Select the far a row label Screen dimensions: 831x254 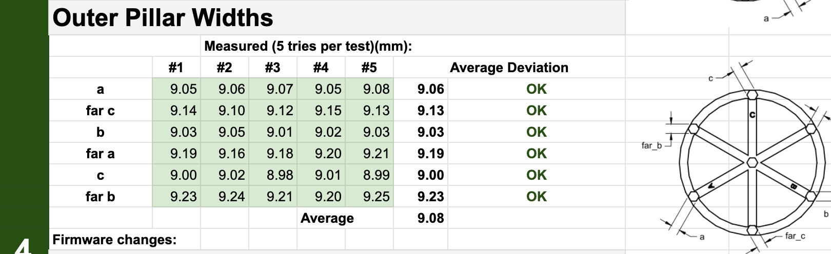pos(100,154)
